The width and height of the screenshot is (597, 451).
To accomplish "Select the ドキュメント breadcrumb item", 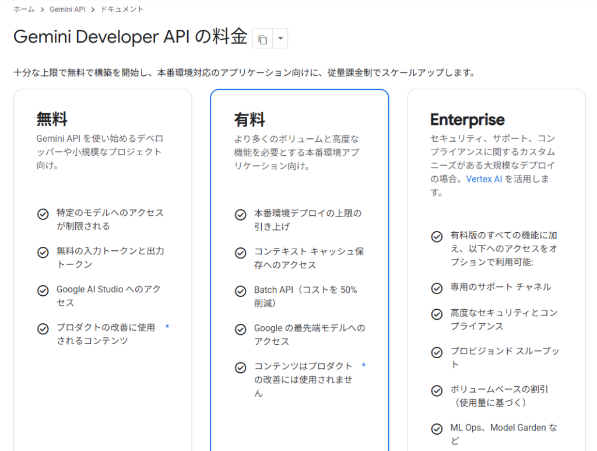I will pos(122,9).
